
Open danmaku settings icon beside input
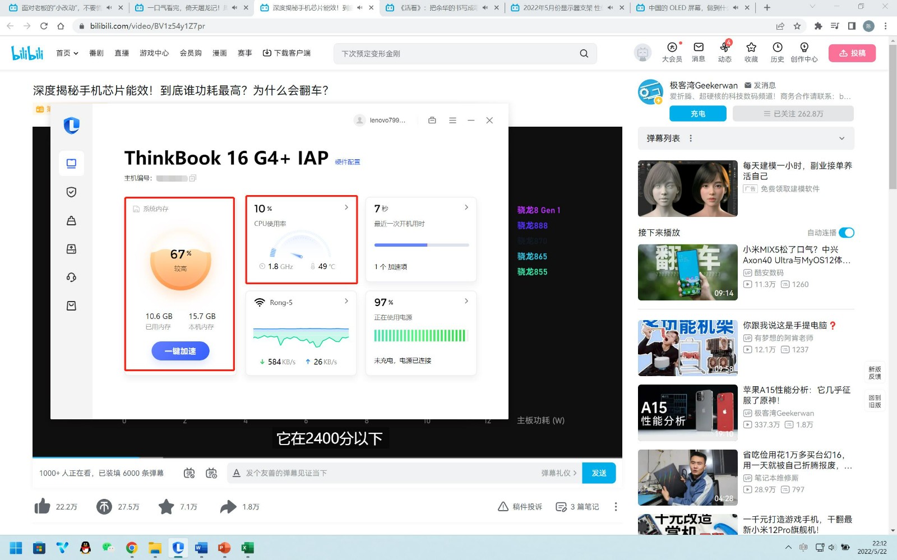[211, 473]
